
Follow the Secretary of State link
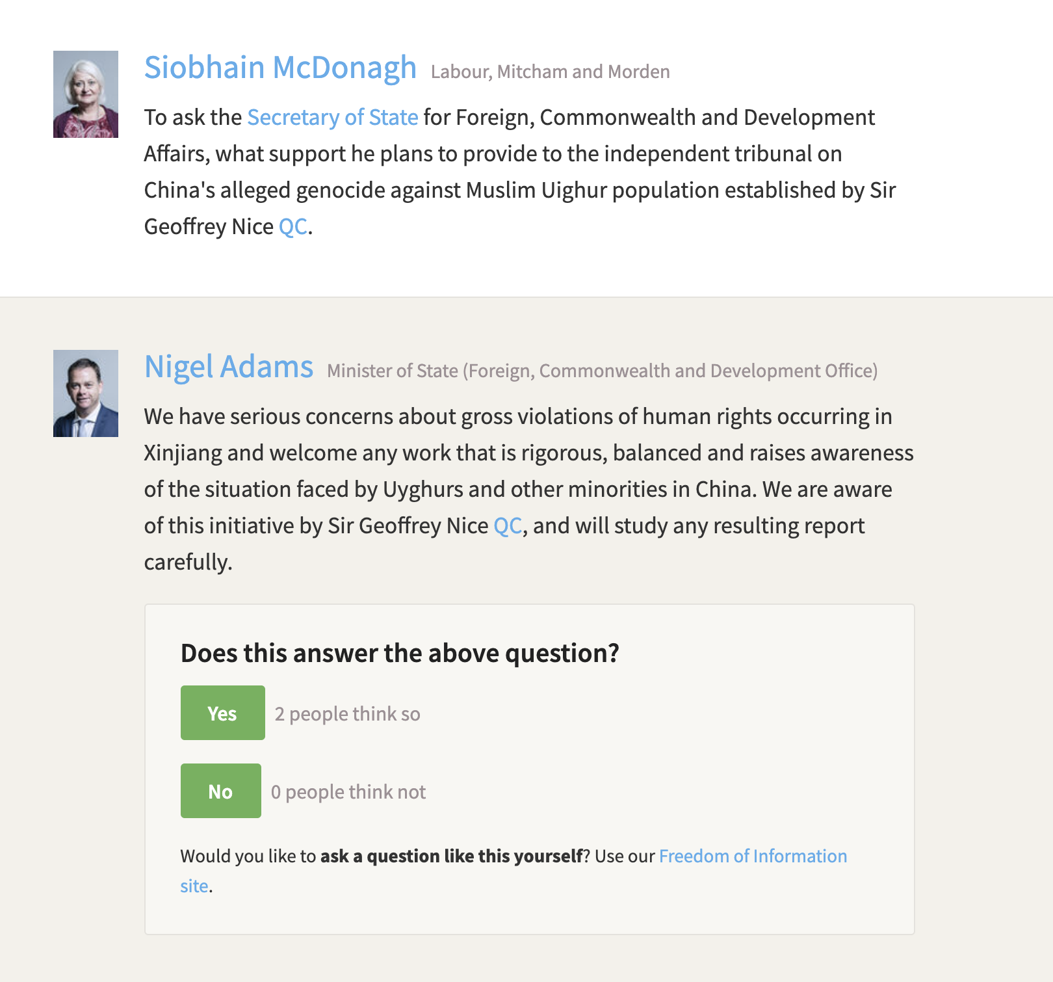(332, 118)
